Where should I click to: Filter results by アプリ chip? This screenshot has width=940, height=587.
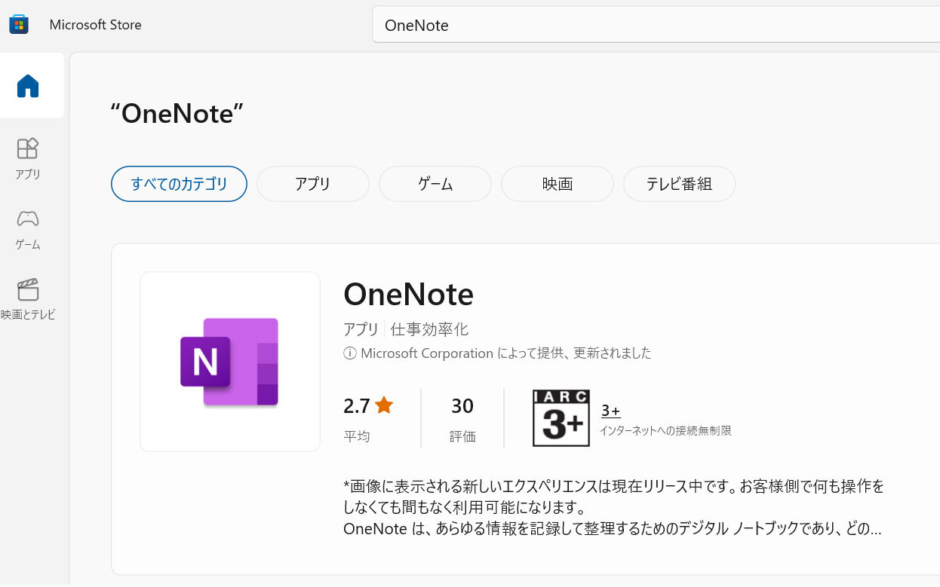tap(312, 184)
